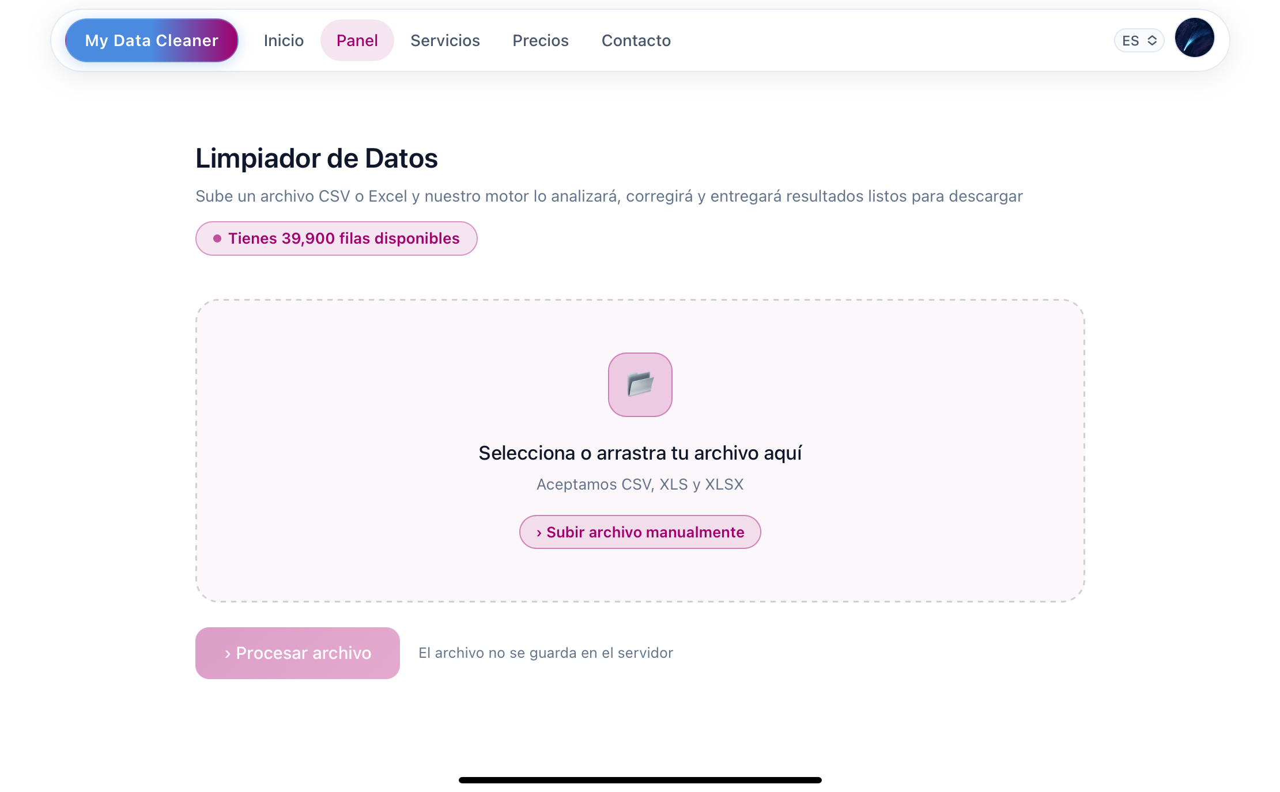Click the folder icon in upload area
Viewport: 1280px width, 792px height.
point(640,385)
